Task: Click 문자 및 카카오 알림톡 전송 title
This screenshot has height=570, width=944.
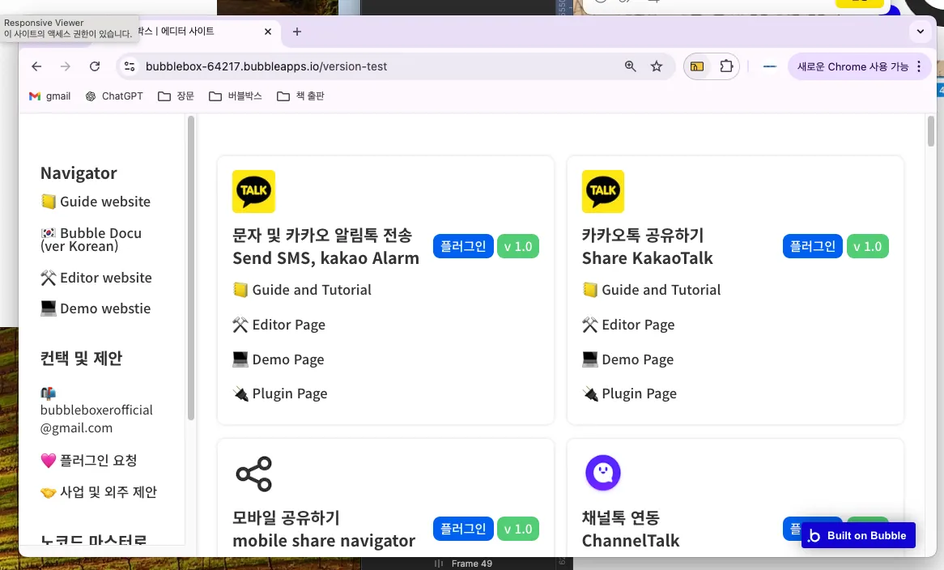Action: [x=322, y=235]
